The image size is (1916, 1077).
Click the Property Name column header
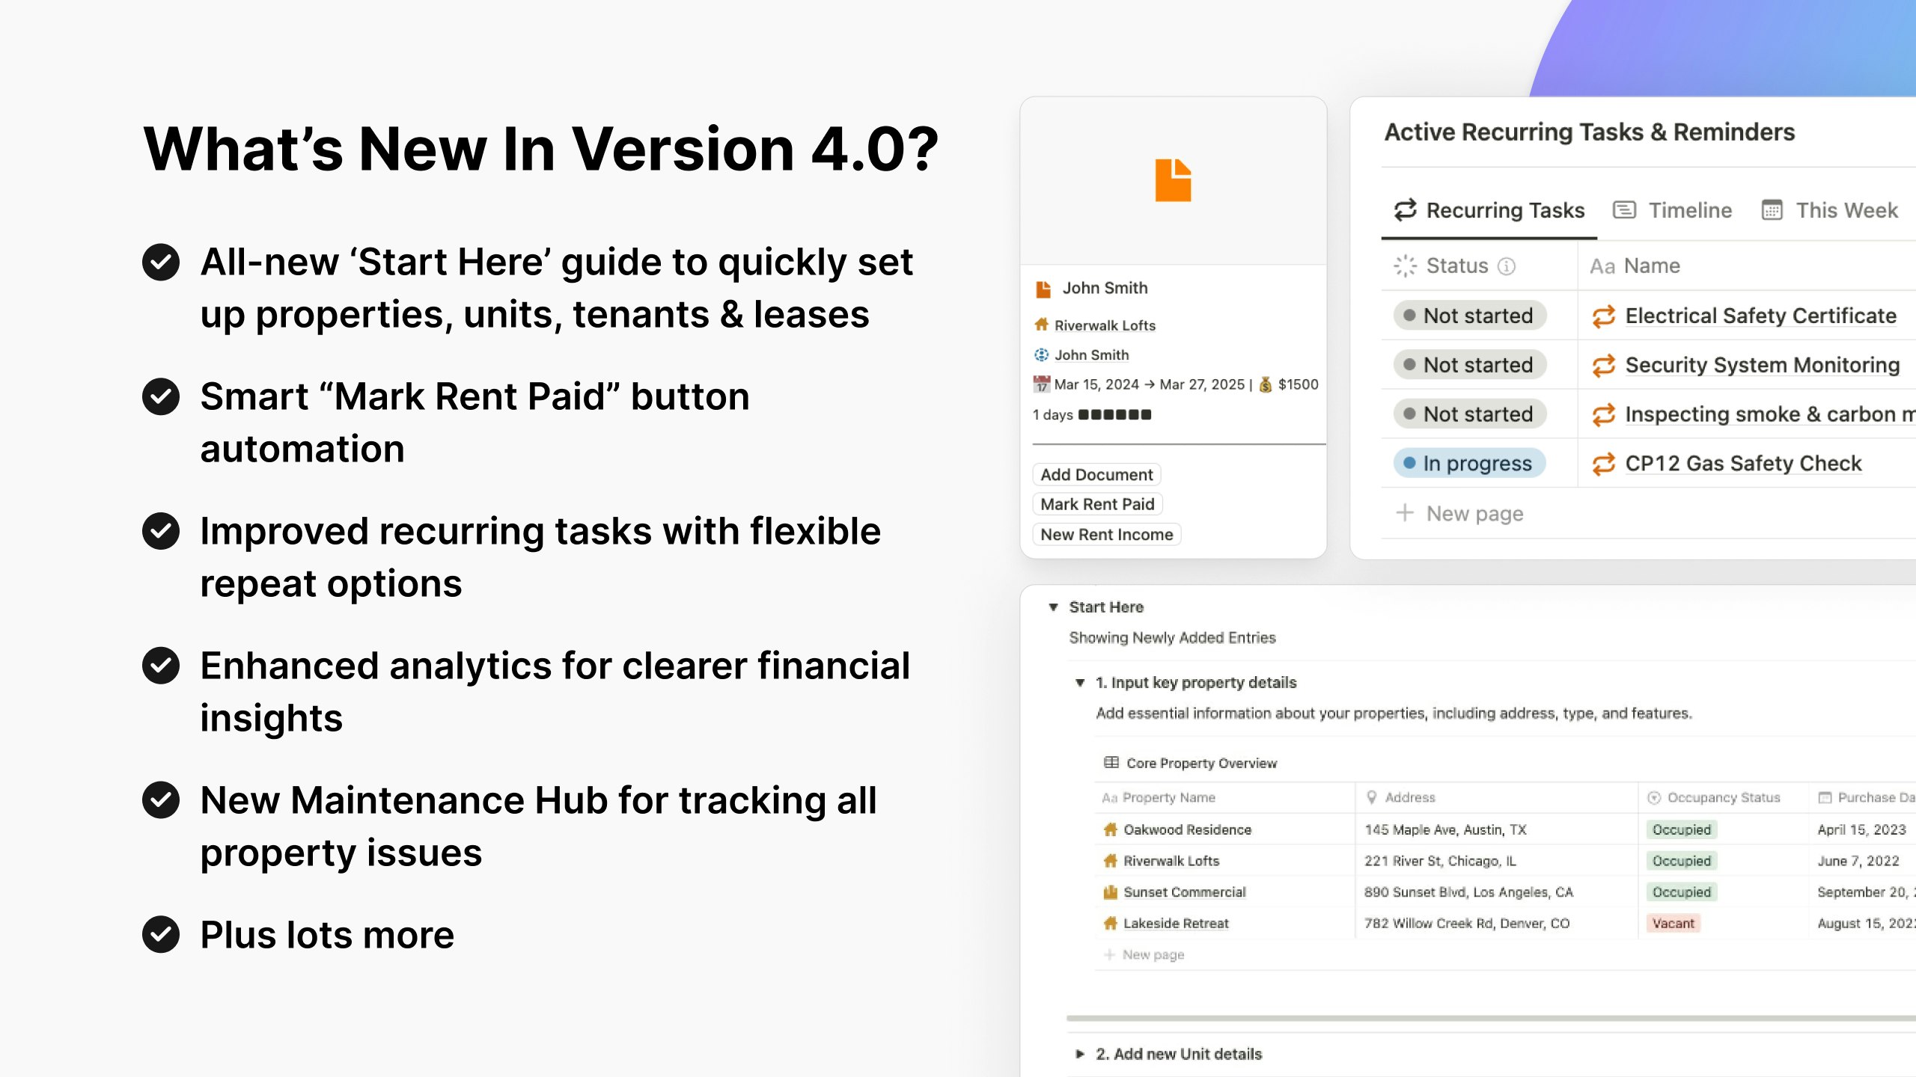pyautogui.click(x=1224, y=798)
